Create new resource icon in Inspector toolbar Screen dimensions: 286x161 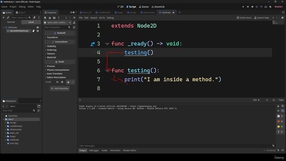coord(45,18)
